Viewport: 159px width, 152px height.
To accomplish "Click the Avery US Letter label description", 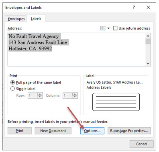I will point(114,82).
